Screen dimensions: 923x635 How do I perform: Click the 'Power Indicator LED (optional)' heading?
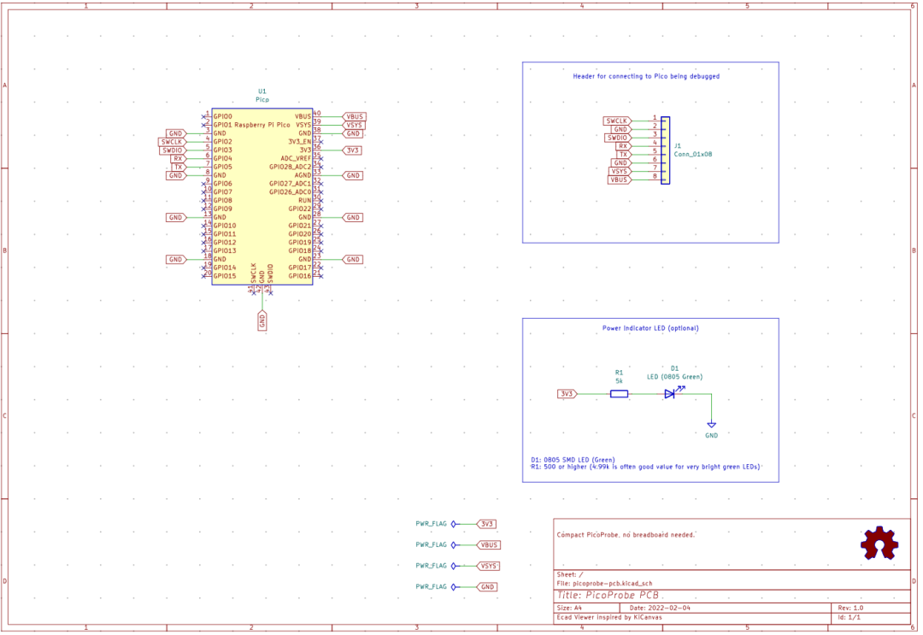click(650, 328)
